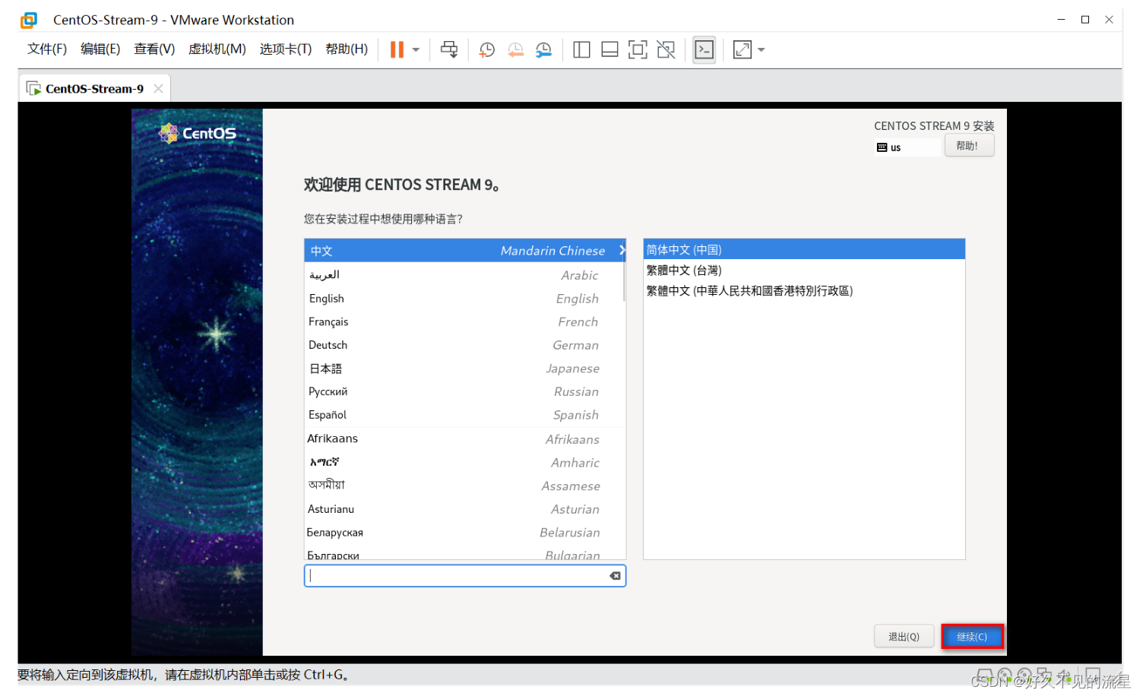Image resolution: width=1143 pixels, height=696 pixels.
Task: Choose 简体中文 (中国) locale
Action: pyautogui.click(x=804, y=249)
